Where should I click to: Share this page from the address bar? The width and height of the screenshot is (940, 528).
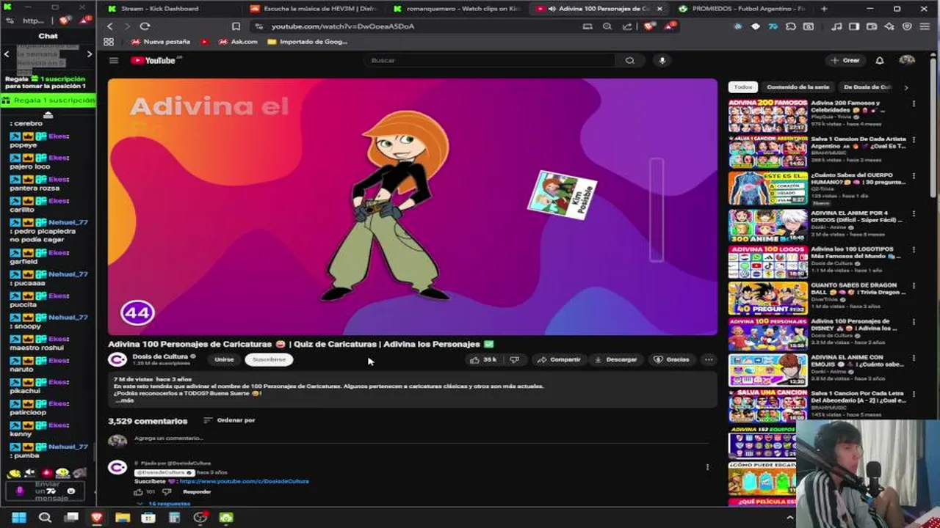point(627,26)
